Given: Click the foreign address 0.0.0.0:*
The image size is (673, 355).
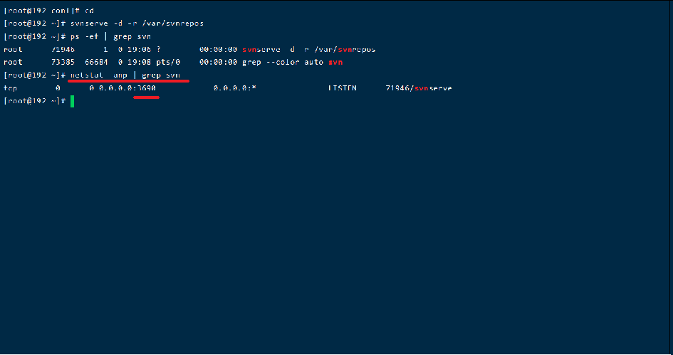Looking at the screenshot, I should pyautogui.click(x=235, y=88).
